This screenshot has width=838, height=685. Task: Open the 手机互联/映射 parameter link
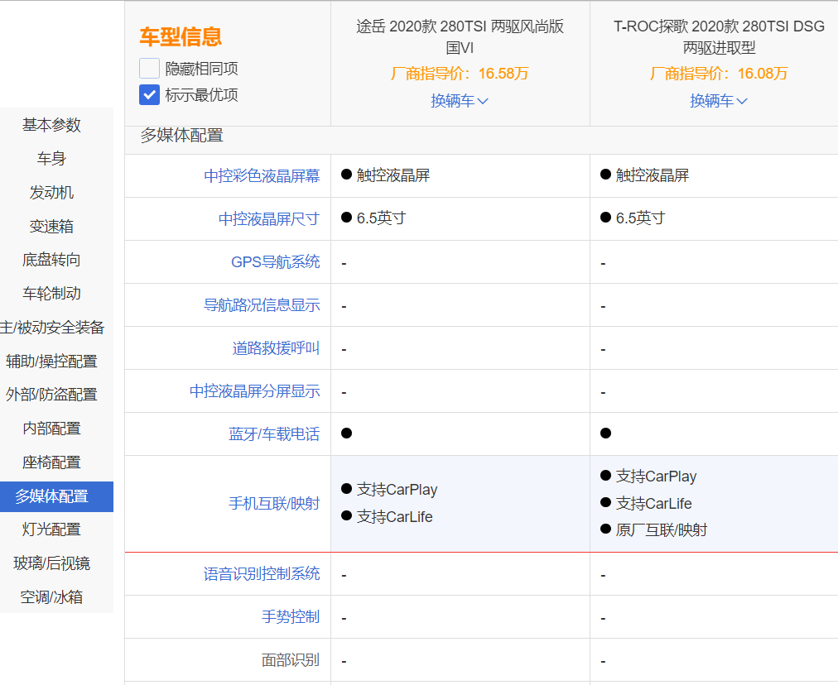[x=274, y=504]
